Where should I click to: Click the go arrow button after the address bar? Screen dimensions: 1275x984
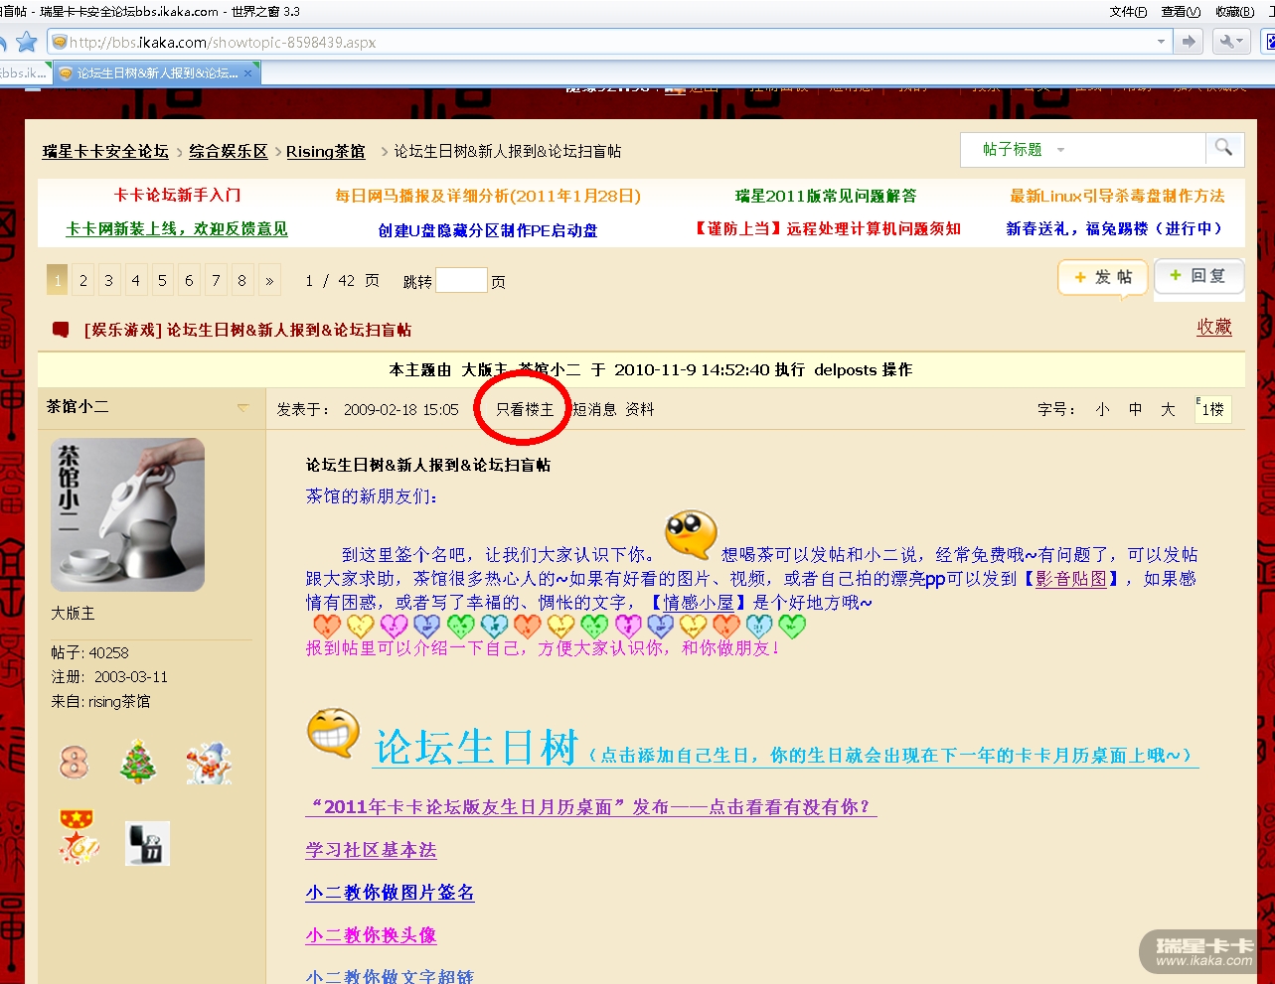coord(1188,42)
